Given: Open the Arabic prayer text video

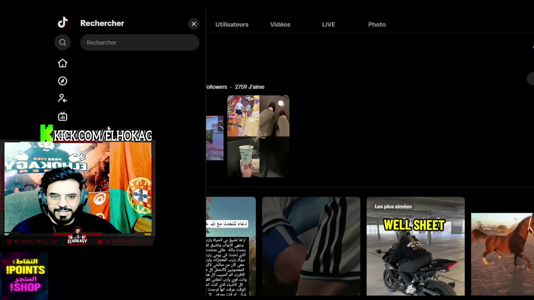Looking at the screenshot, I should 231,246.
